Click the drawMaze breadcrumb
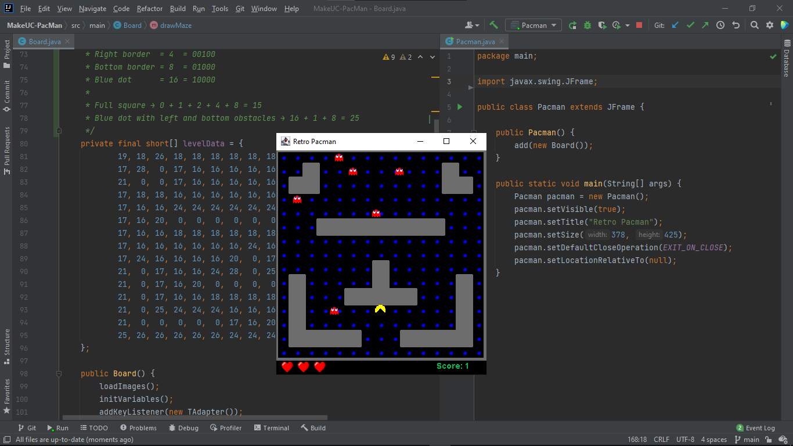This screenshot has height=446, width=793. 171,25
